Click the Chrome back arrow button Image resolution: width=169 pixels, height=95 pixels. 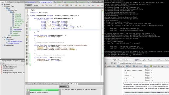pos(106,63)
